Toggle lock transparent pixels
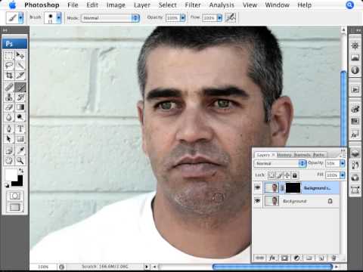 click(x=271, y=175)
